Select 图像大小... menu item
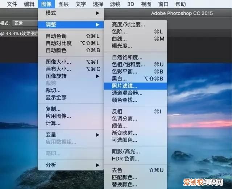The image size is (232, 189). coord(71,62)
